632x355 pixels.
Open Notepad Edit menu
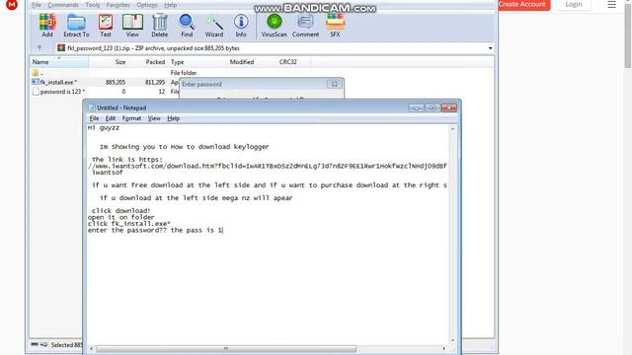point(111,118)
